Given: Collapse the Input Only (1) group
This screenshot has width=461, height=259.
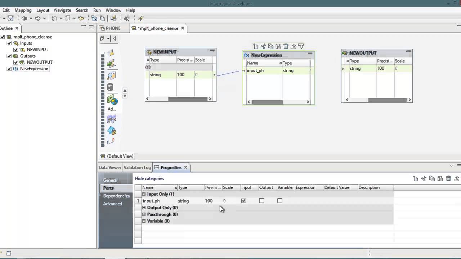Looking at the screenshot, I should pyautogui.click(x=144, y=194).
